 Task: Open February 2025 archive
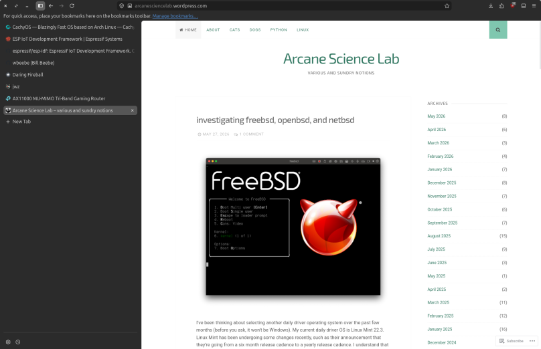[441, 316]
